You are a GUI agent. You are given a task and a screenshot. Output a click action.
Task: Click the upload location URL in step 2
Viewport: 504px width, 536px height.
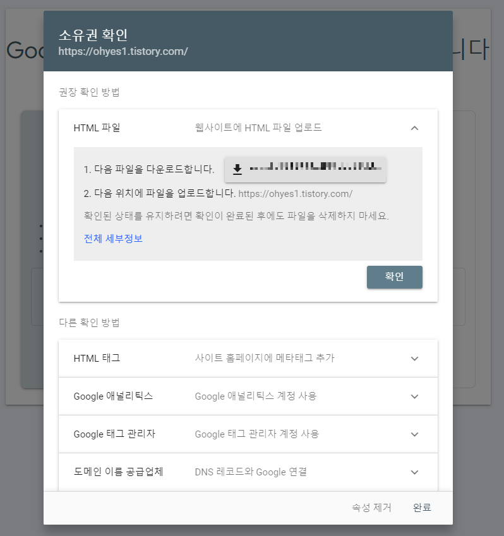[296, 194]
